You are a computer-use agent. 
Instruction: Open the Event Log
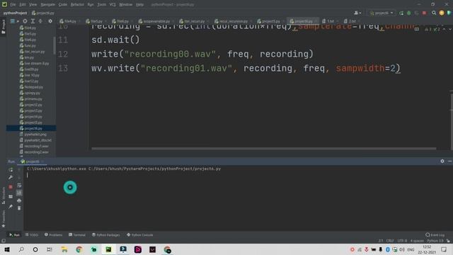[435, 234]
